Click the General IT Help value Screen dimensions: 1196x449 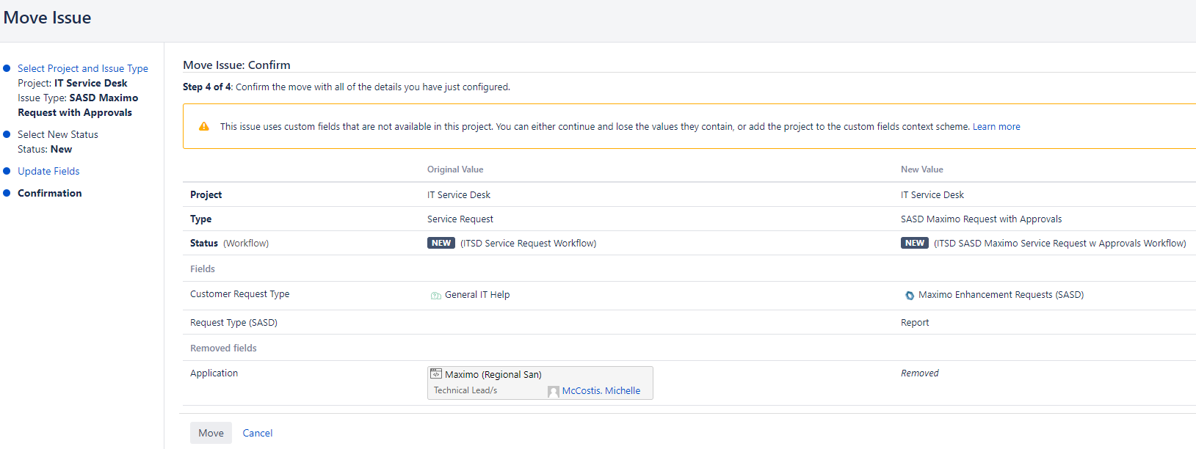[477, 294]
